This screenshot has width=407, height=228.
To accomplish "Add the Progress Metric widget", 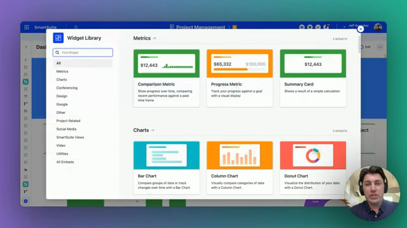I will (x=240, y=78).
